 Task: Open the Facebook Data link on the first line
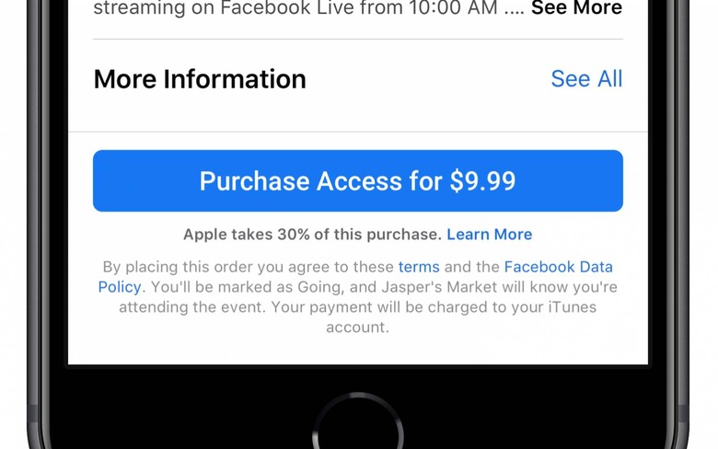click(558, 267)
